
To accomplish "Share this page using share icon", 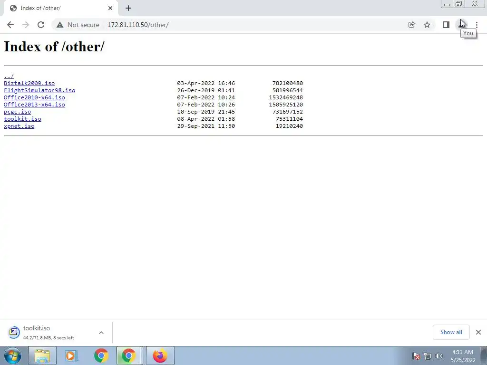I will point(411,25).
